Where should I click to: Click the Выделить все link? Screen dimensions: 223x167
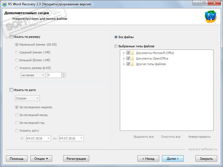point(144,137)
